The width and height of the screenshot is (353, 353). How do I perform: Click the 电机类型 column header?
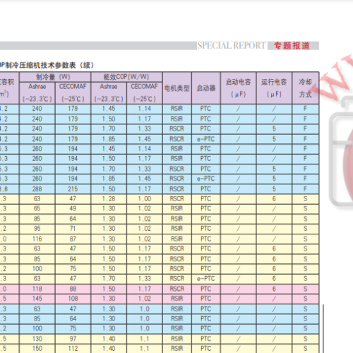177,88
